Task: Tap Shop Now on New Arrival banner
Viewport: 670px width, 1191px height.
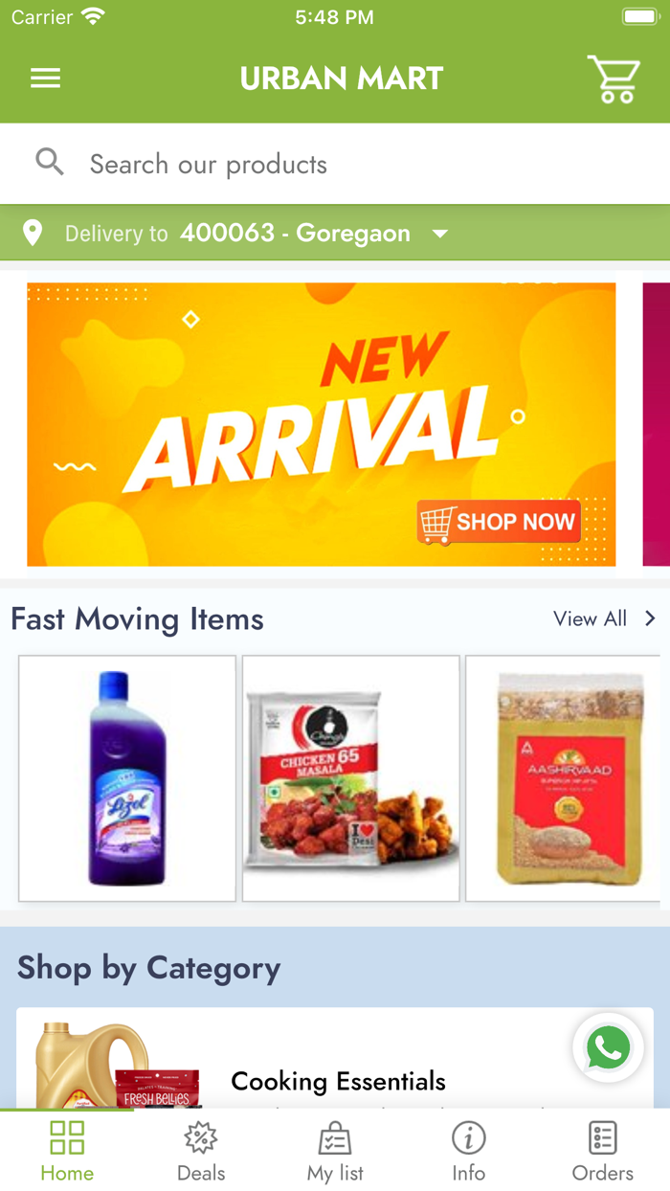Action: pos(499,522)
